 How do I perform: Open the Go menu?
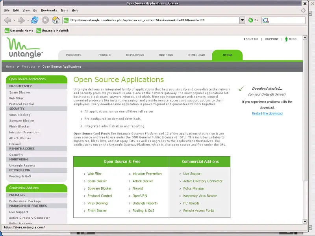click(x=35, y=11)
